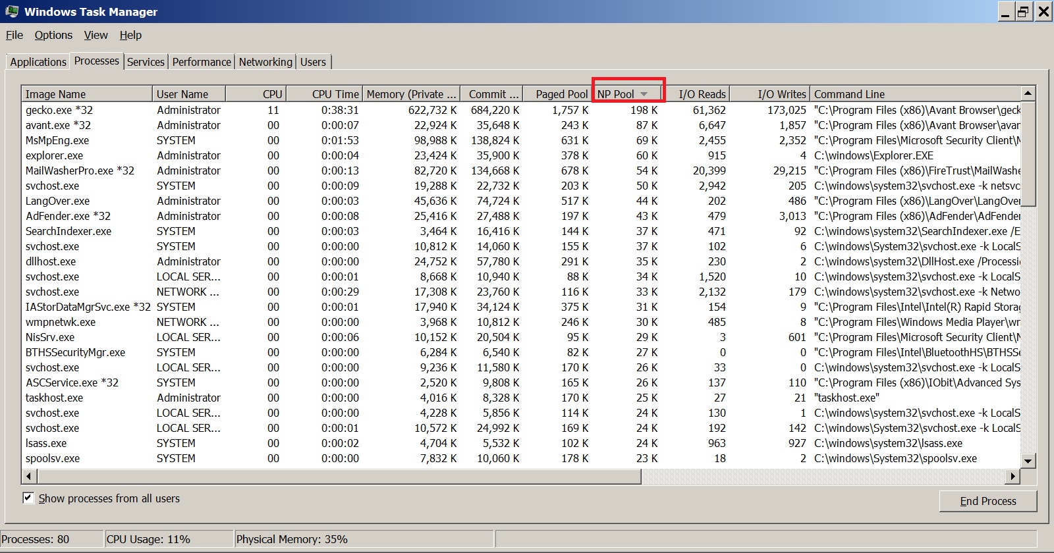Sort by I/O Reads column header
The image size is (1054, 553).
[696, 94]
